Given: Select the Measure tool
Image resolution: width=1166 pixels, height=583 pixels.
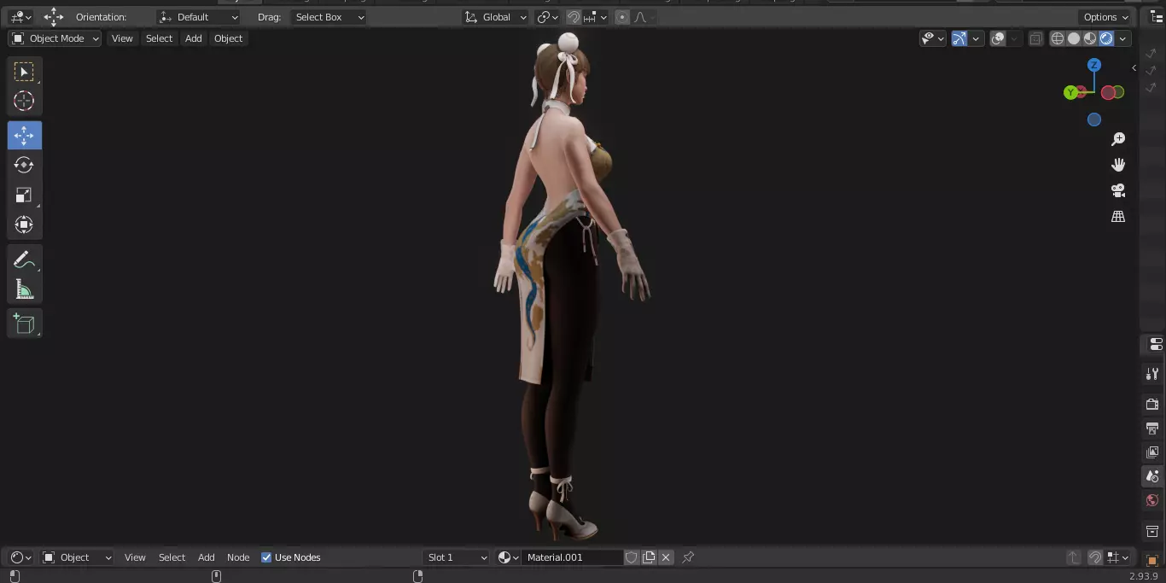Looking at the screenshot, I should 24,290.
